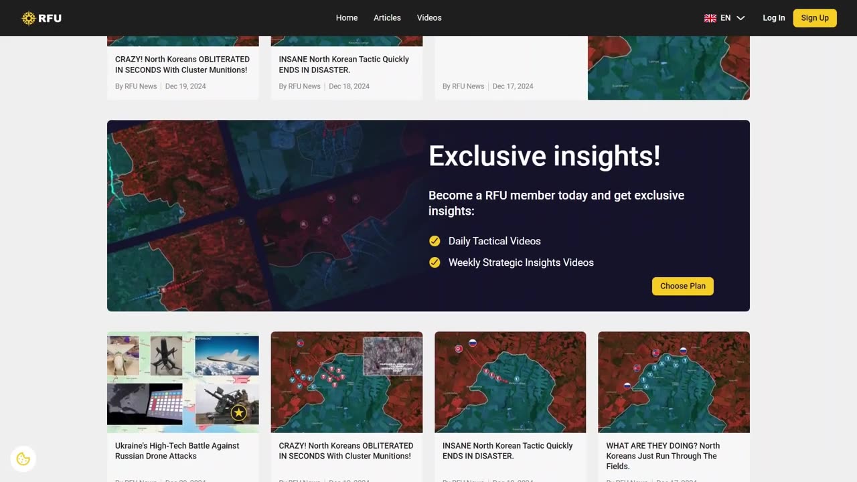The height and width of the screenshot is (482, 857).
Task: Open the full map thumbnail above the CRAZY! headline
Action: [x=347, y=382]
